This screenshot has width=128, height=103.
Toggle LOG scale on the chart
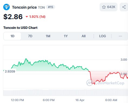(x=103, y=36)
